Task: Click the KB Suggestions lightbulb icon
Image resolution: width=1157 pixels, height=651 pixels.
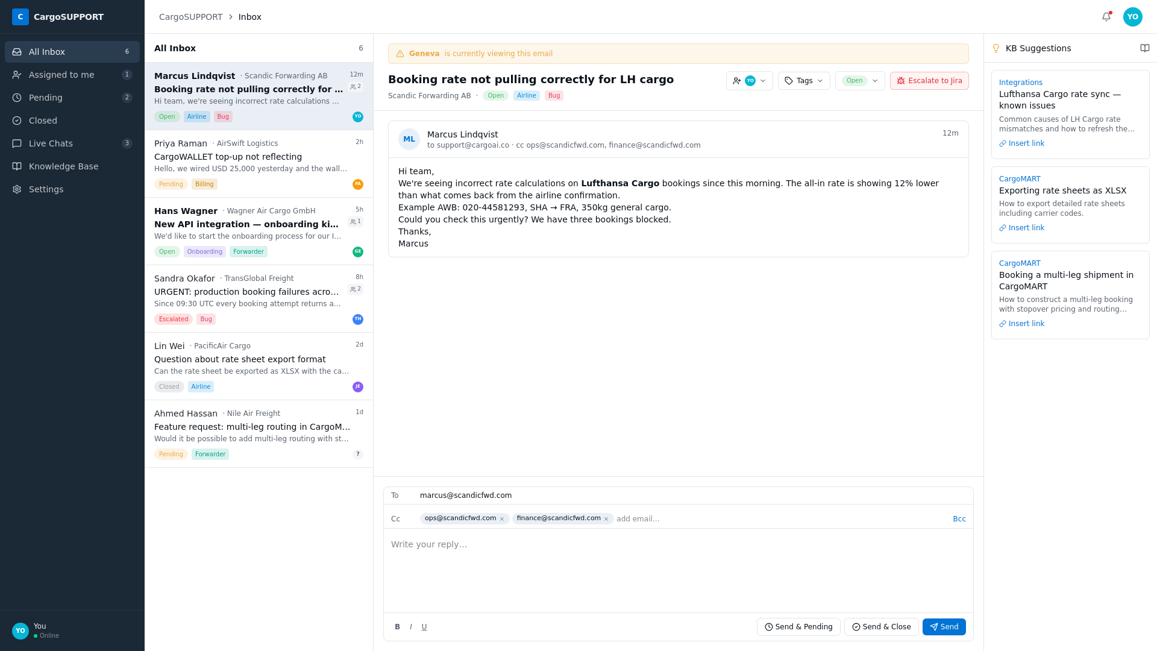Action: point(996,48)
